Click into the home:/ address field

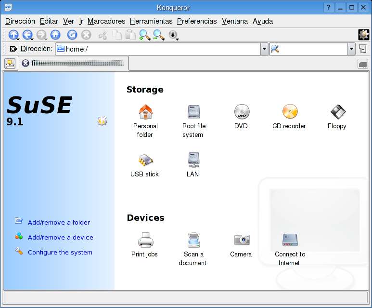point(158,49)
